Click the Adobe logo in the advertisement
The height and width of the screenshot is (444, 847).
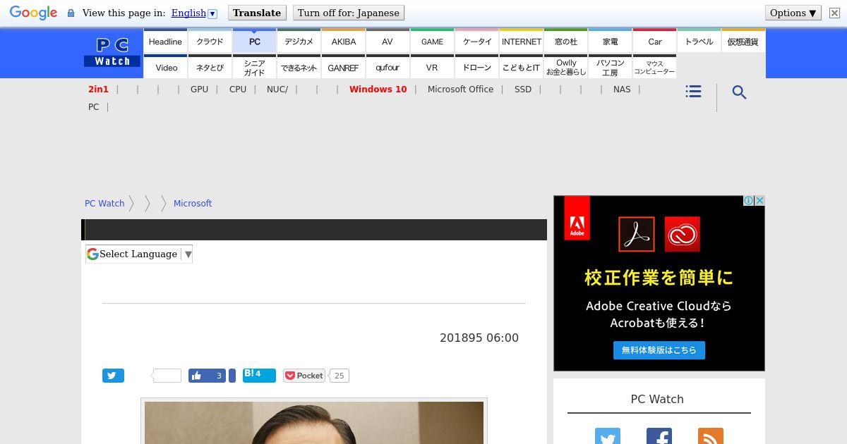point(577,218)
